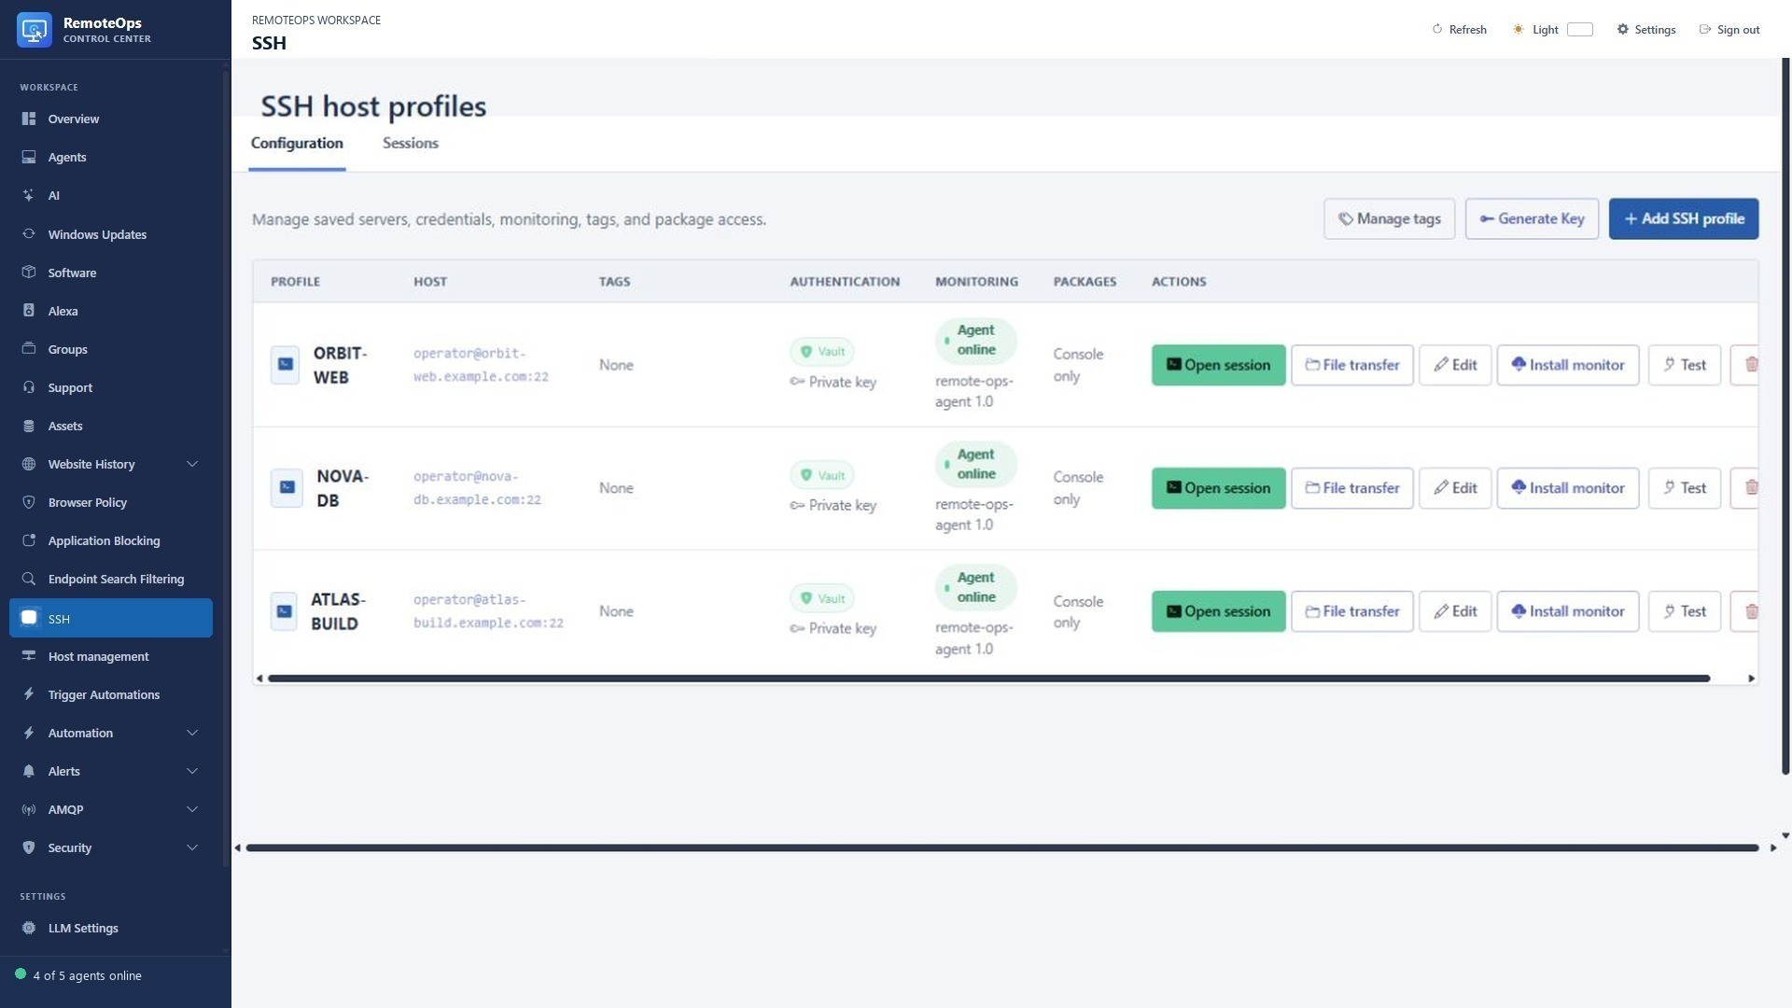Click the Trigger Automations lightning icon
This screenshot has height=1008, width=1792.
point(29,694)
